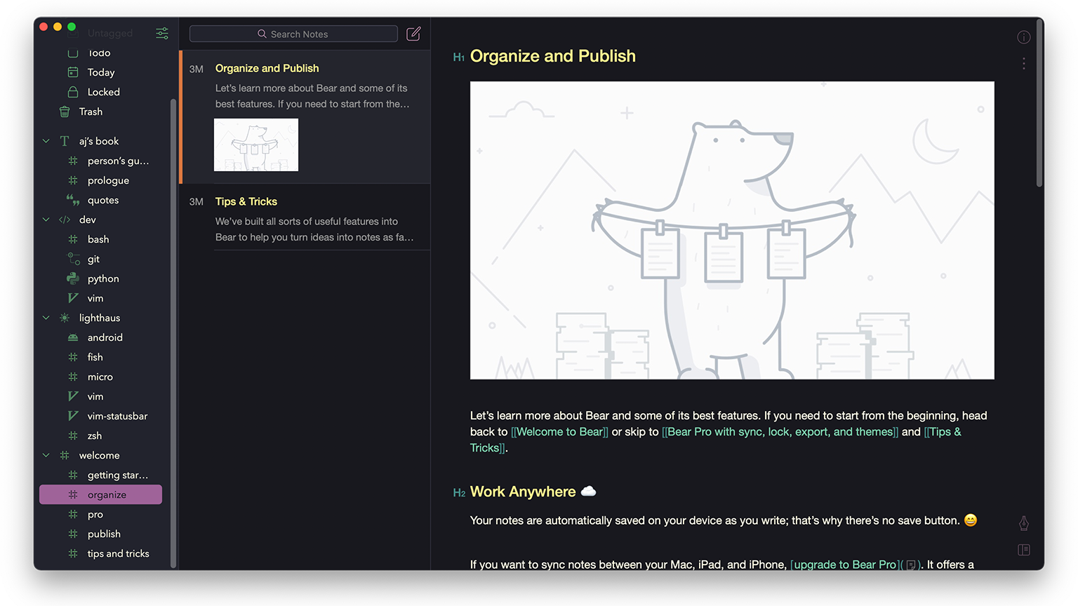Open the pen formatting tool icon
Image resolution: width=1078 pixels, height=606 pixels.
1024,523
